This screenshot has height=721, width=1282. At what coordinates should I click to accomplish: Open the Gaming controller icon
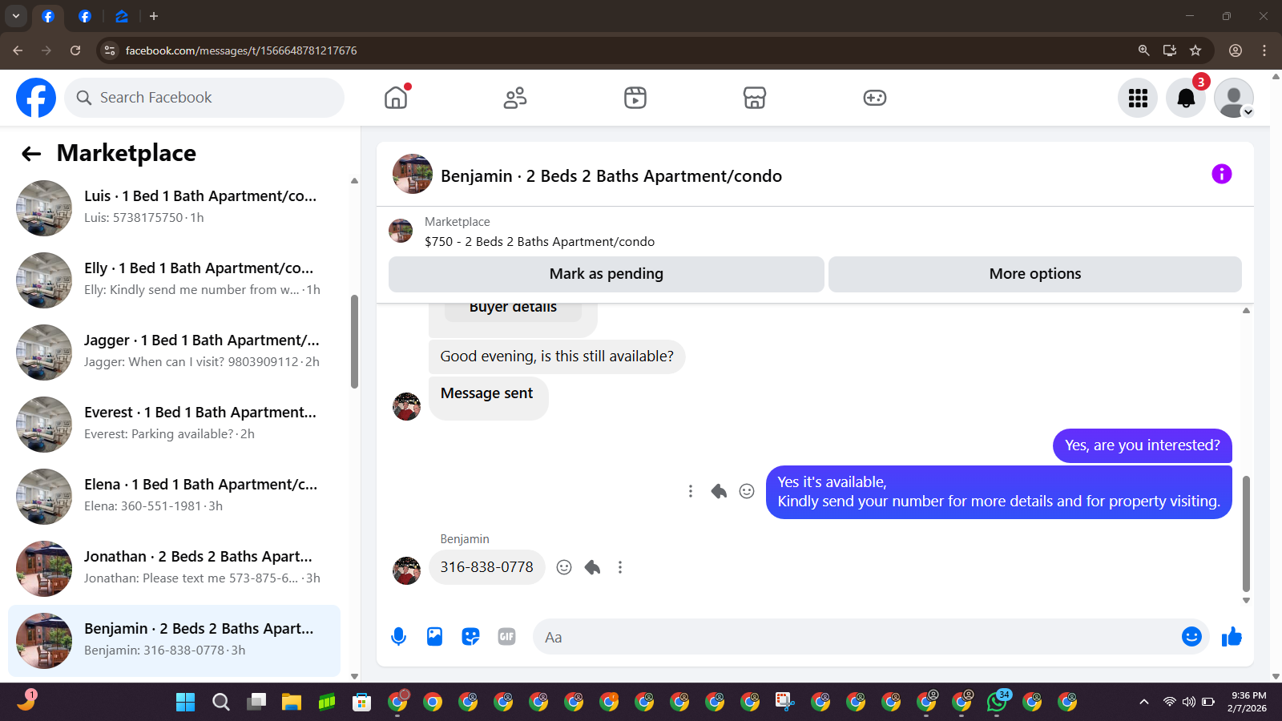pyautogui.click(x=874, y=98)
